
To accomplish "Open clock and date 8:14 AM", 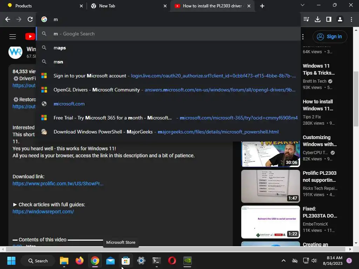I will point(333,261).
